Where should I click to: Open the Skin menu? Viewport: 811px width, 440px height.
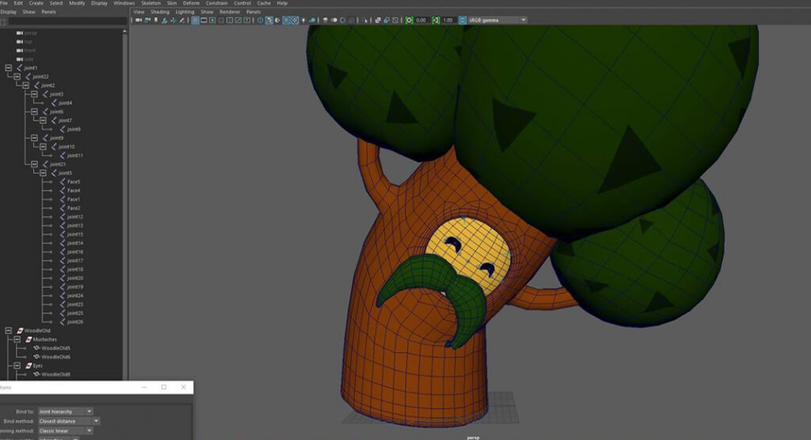pos(172,3)
